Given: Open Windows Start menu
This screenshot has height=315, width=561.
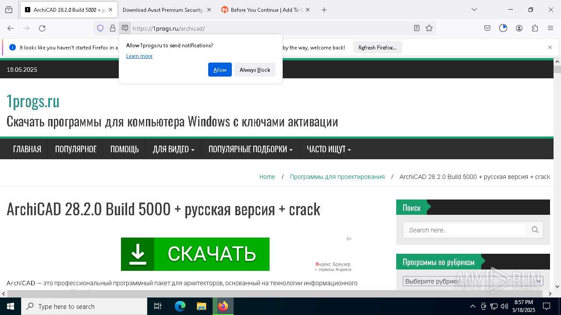Looking at the screenshot, I should (11, 306).
